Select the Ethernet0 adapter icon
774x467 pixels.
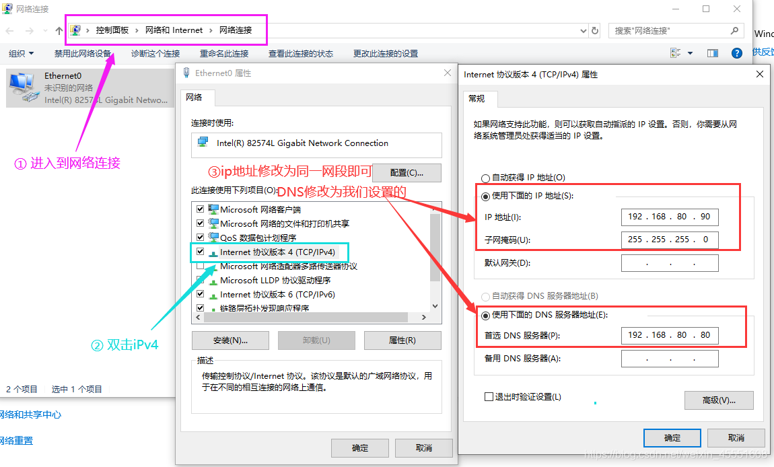click(x=23, y=87)
